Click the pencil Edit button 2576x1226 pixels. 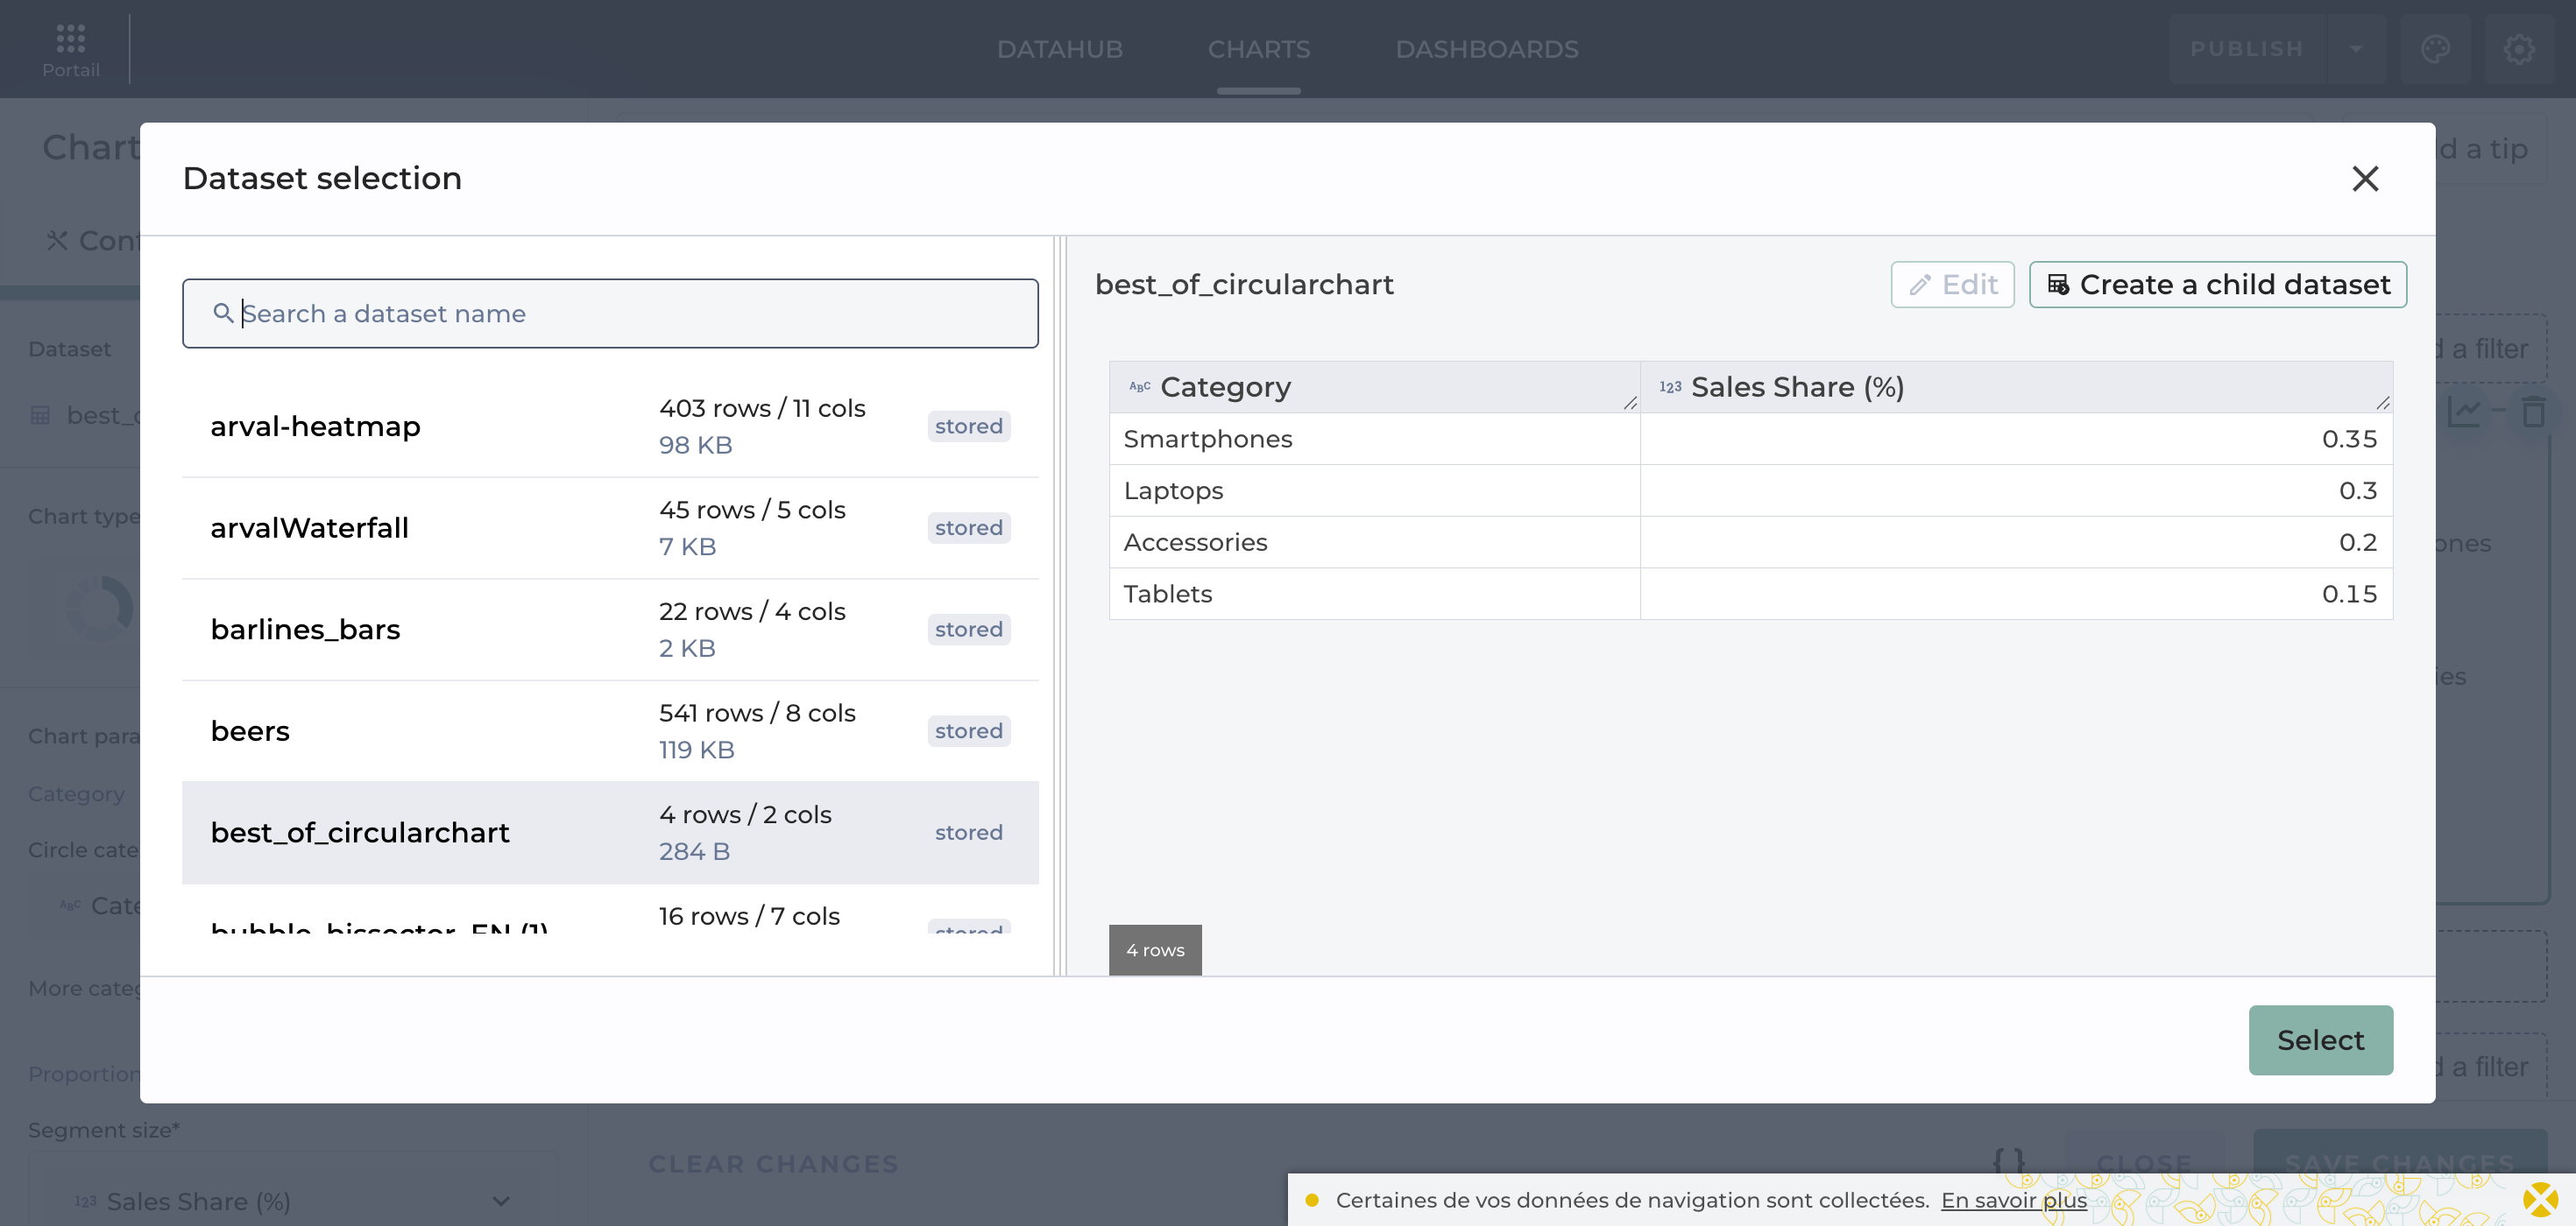[1952, 285]
